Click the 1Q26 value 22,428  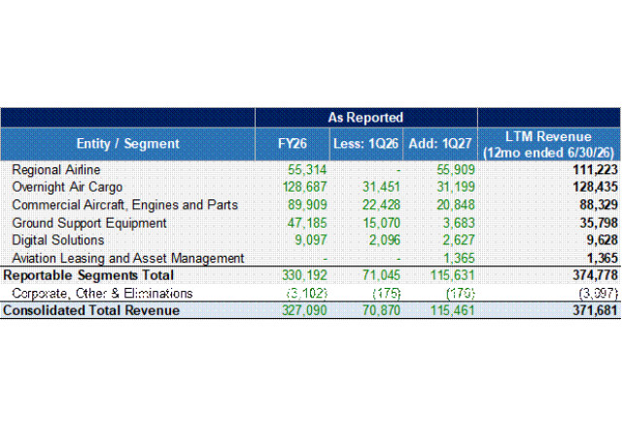tap(381, 205)
